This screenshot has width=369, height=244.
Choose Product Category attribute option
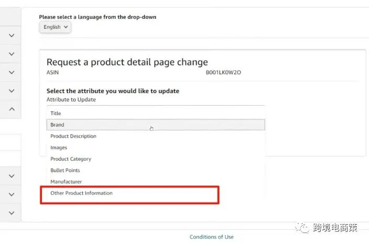70,159
